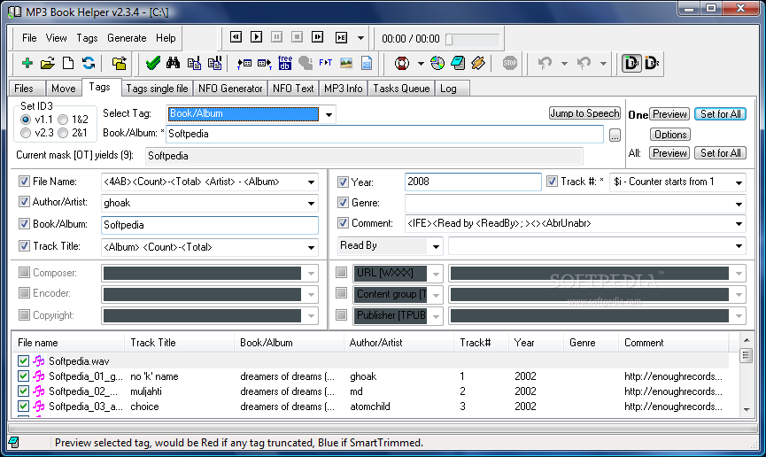766x457 pixels.
Task: Click the orange bandage icon in toolbar
Action: coord(478,63)
